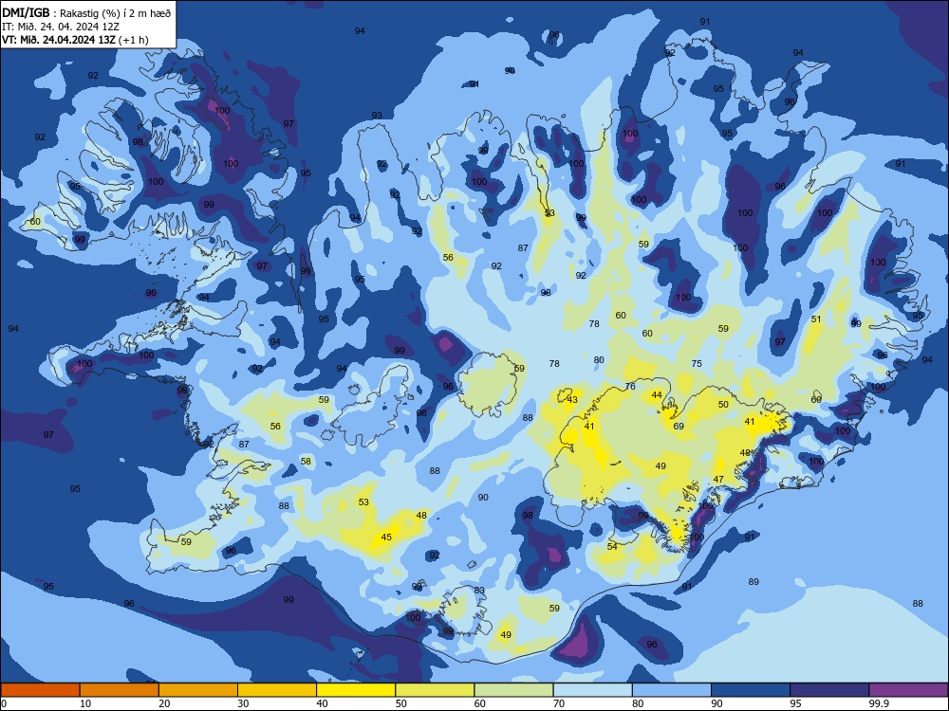Click the dark navy 95–99.9 legend swatch
The width and height of the screenshot is (949, 711).
829,690
